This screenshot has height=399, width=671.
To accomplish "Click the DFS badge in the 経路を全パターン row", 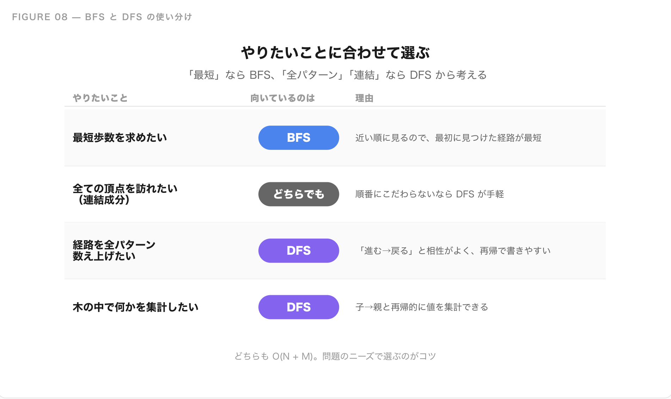I will pyautogui.click(x=298, y=251).
